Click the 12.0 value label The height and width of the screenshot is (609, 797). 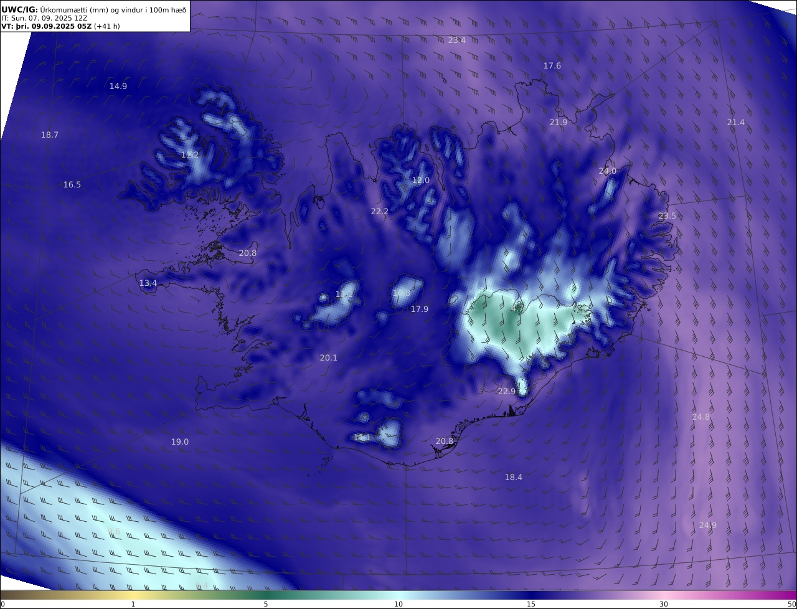click(x=421, y=180)
